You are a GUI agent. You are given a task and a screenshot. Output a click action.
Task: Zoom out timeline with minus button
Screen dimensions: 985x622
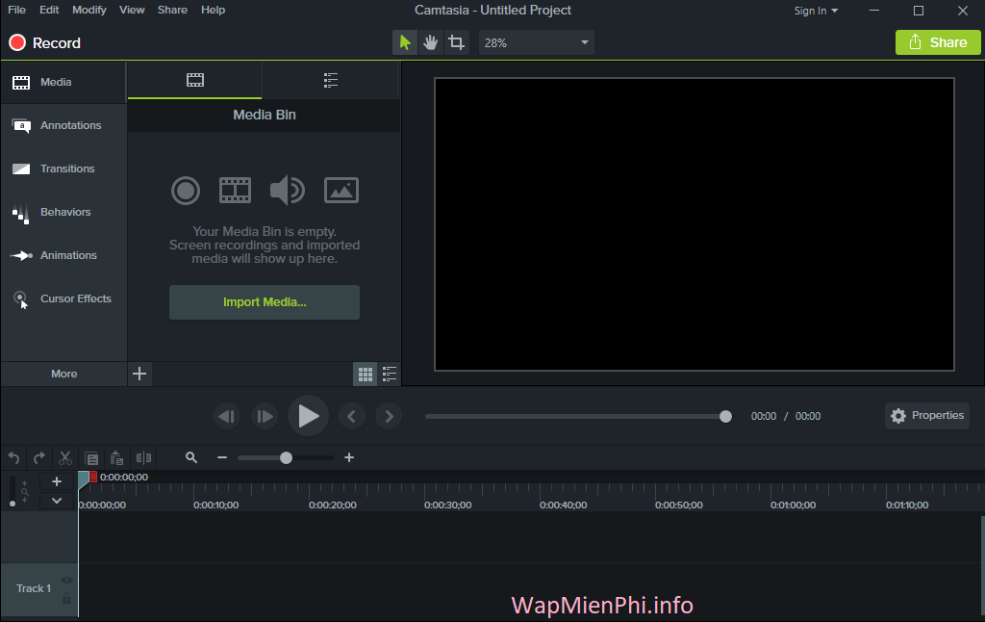click(x=222, y=458)
